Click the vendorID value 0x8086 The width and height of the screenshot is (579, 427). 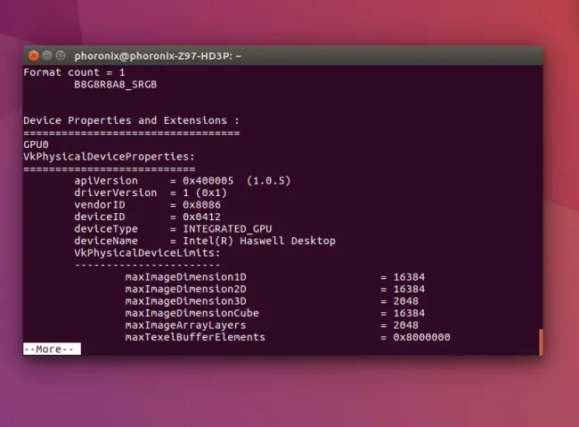click(201, 205)
